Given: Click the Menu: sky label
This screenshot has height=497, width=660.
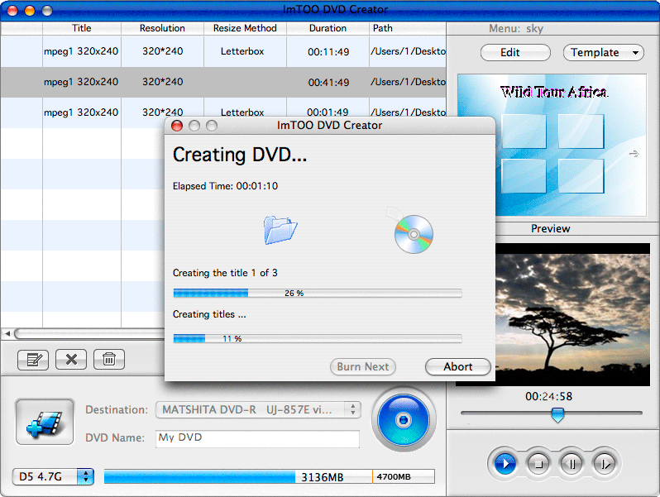Looking at the screenshot, I should 516,29.
